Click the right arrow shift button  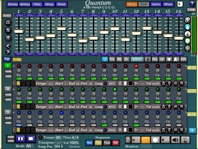point(8,52)
